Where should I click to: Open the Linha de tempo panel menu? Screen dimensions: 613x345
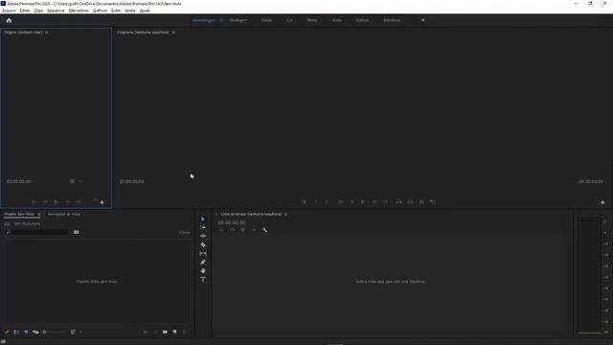coord(285,215)
